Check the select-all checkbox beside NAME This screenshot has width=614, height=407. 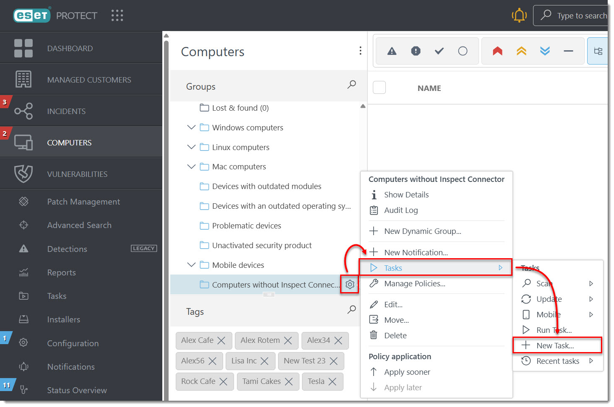[x=379, y=88]
